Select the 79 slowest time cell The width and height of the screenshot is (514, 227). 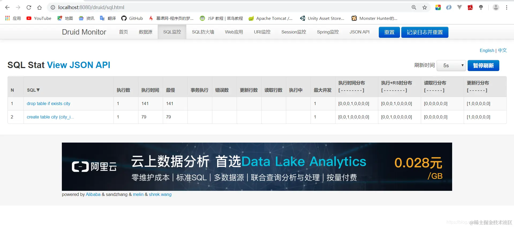175,117
